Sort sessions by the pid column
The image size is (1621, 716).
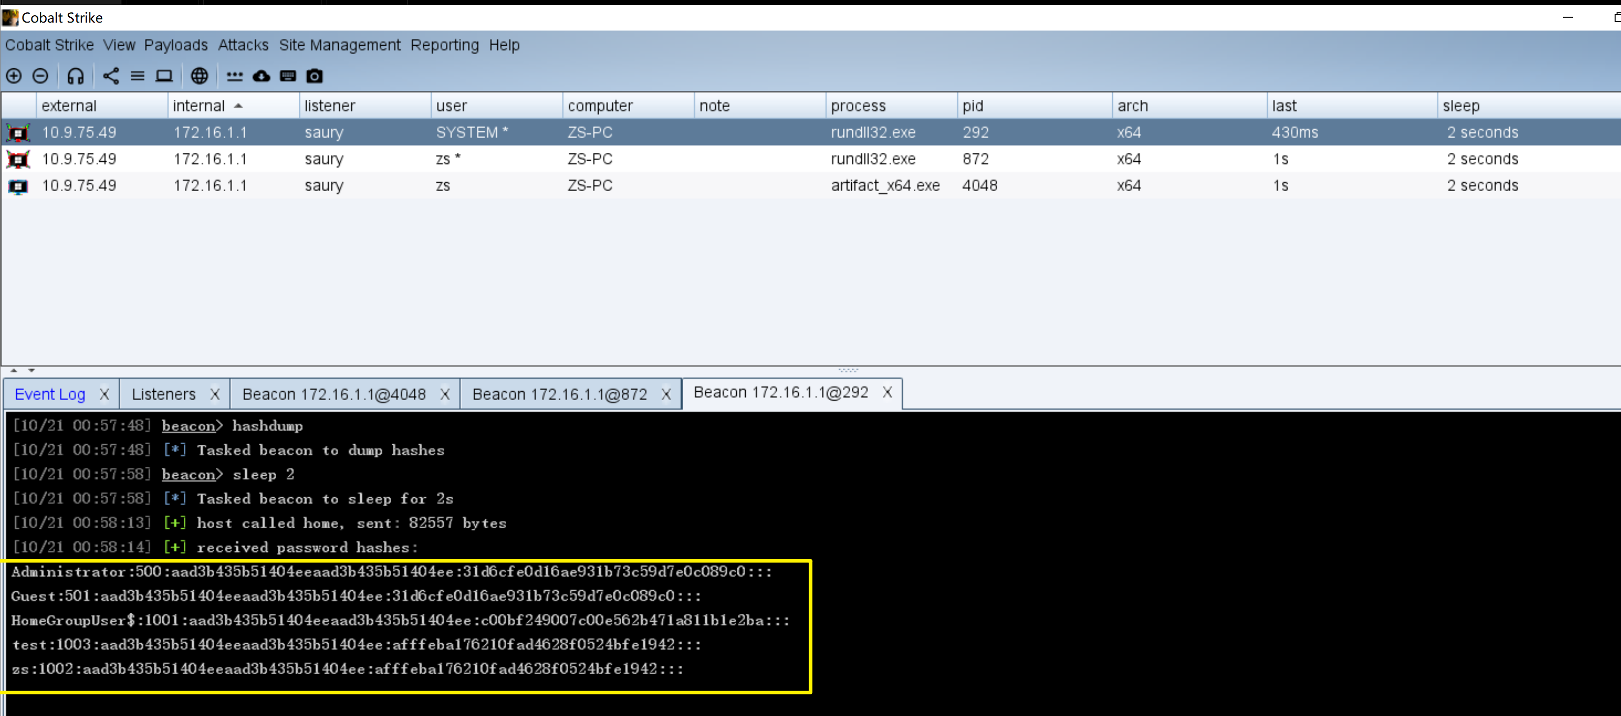coord(1035,106)
